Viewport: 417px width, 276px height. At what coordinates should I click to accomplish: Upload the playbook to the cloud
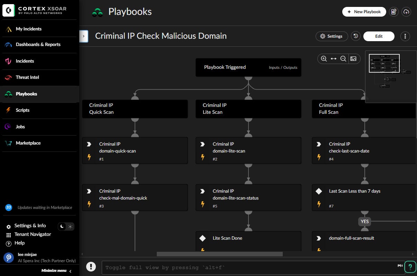click(406, 11)
